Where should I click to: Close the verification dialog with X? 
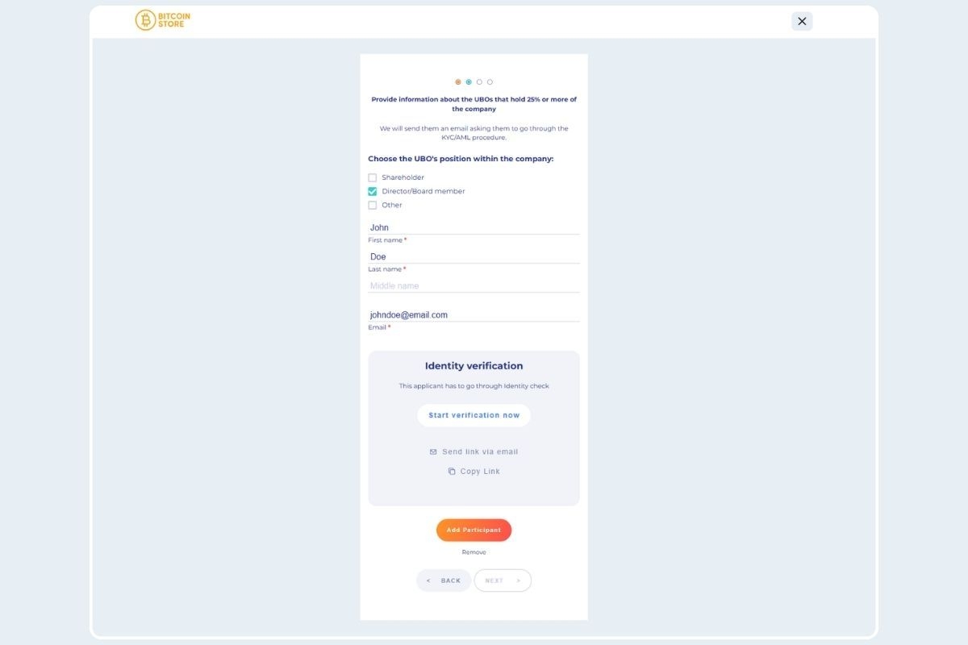[x=802, y=22]
